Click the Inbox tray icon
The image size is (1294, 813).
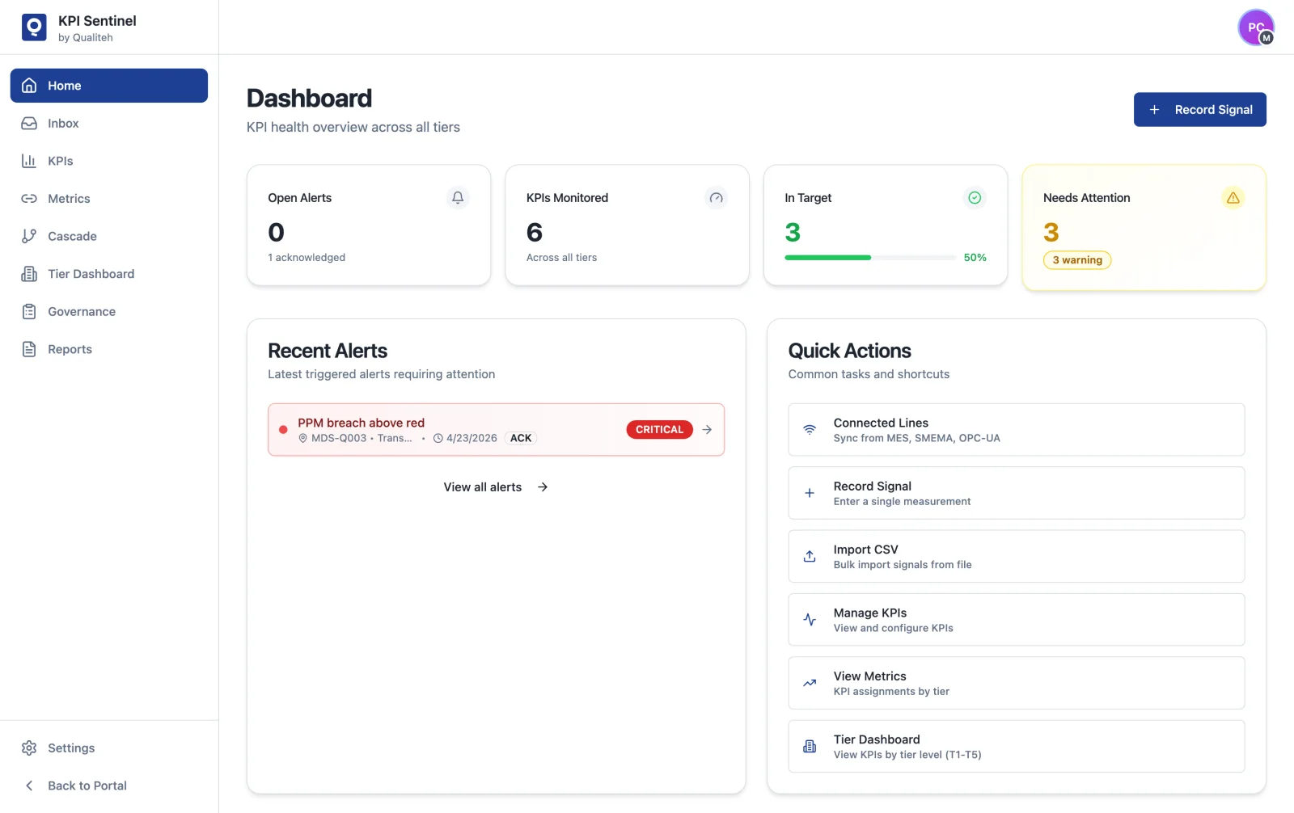pos(29,124)
